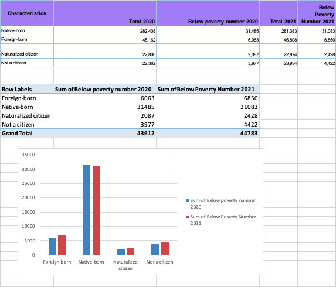Select pivot value 3977

coord(105,124)
